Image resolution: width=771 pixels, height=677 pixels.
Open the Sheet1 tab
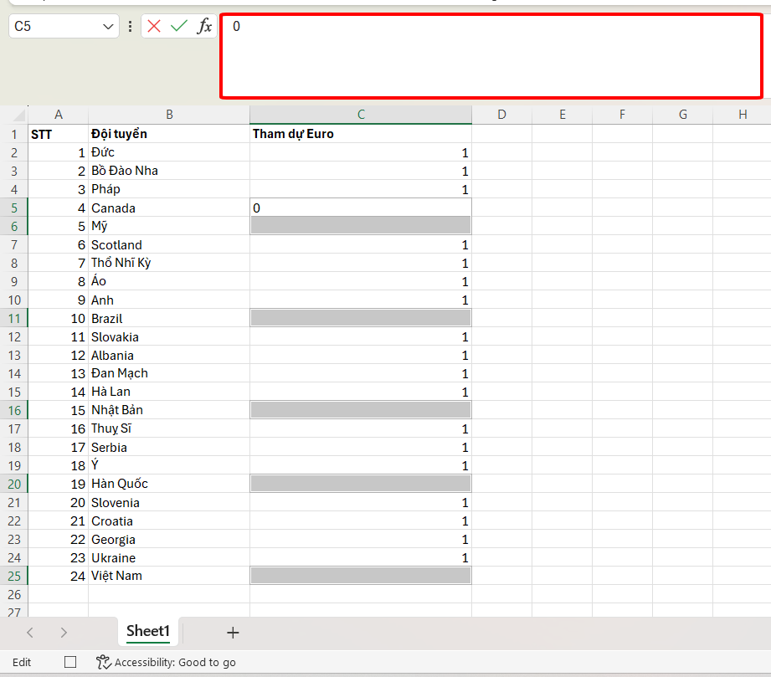coord(148,631)
